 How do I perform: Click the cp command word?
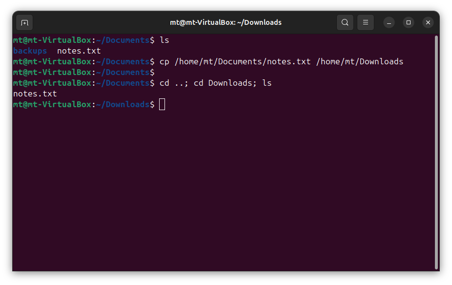click(x=164, y=61)
